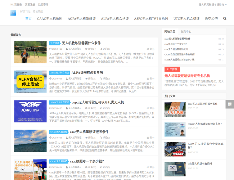This screenshot has width=234, height=180.
Task: Open the search magnifier icon
Action: tap(225, 19)
